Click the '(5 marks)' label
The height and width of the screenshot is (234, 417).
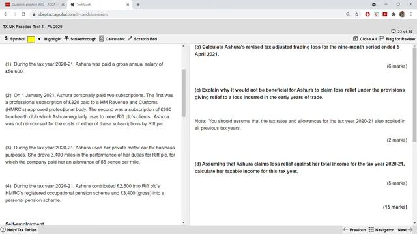pos(397,183)
